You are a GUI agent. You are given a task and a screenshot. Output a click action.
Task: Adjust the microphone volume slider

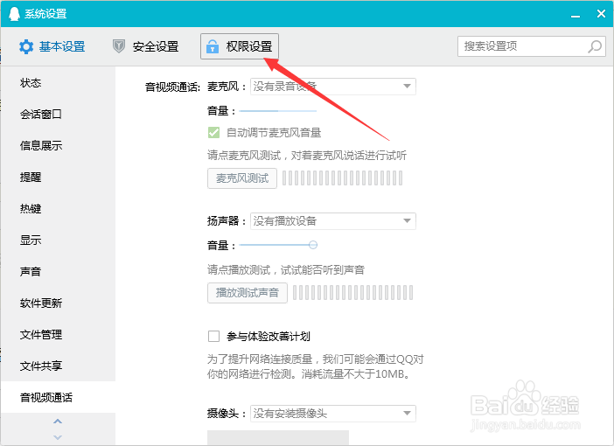click(277, 111)
